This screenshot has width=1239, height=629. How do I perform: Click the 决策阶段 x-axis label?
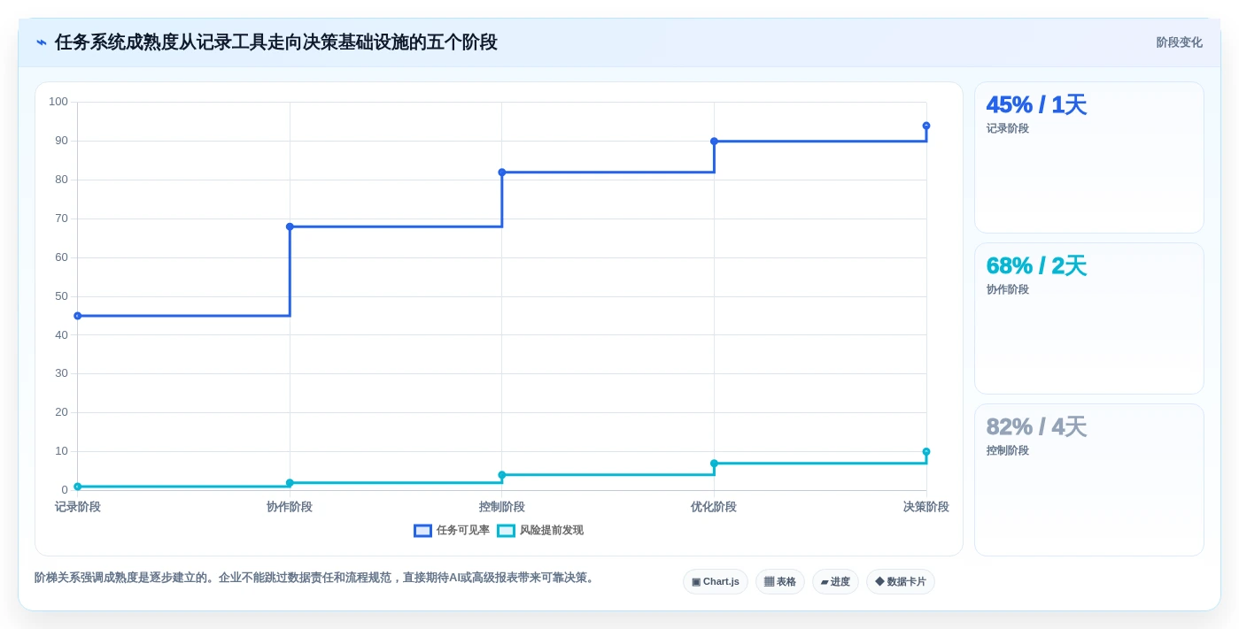click(x=926, y=507)
